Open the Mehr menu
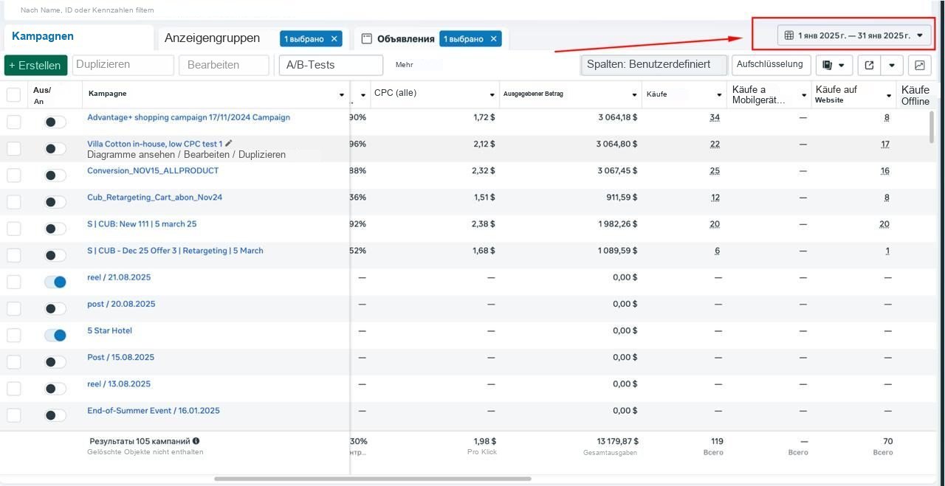This screenshot has height=486, width=945. (404, 65)
